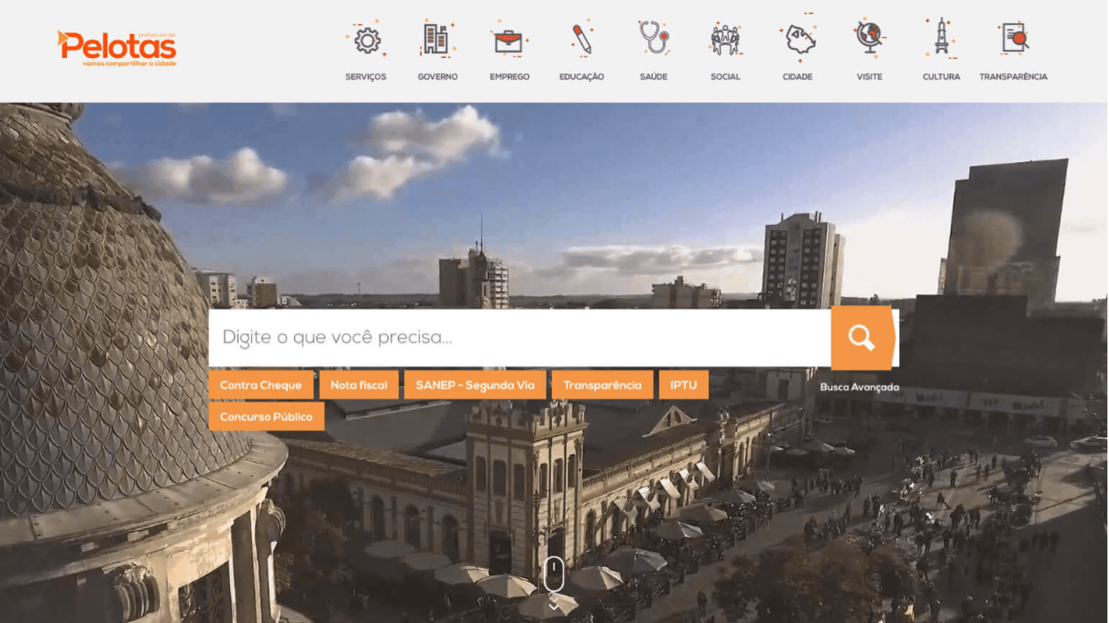Click the down chevron below the mouse icon

pyautogui.click(x=554, y=606)
